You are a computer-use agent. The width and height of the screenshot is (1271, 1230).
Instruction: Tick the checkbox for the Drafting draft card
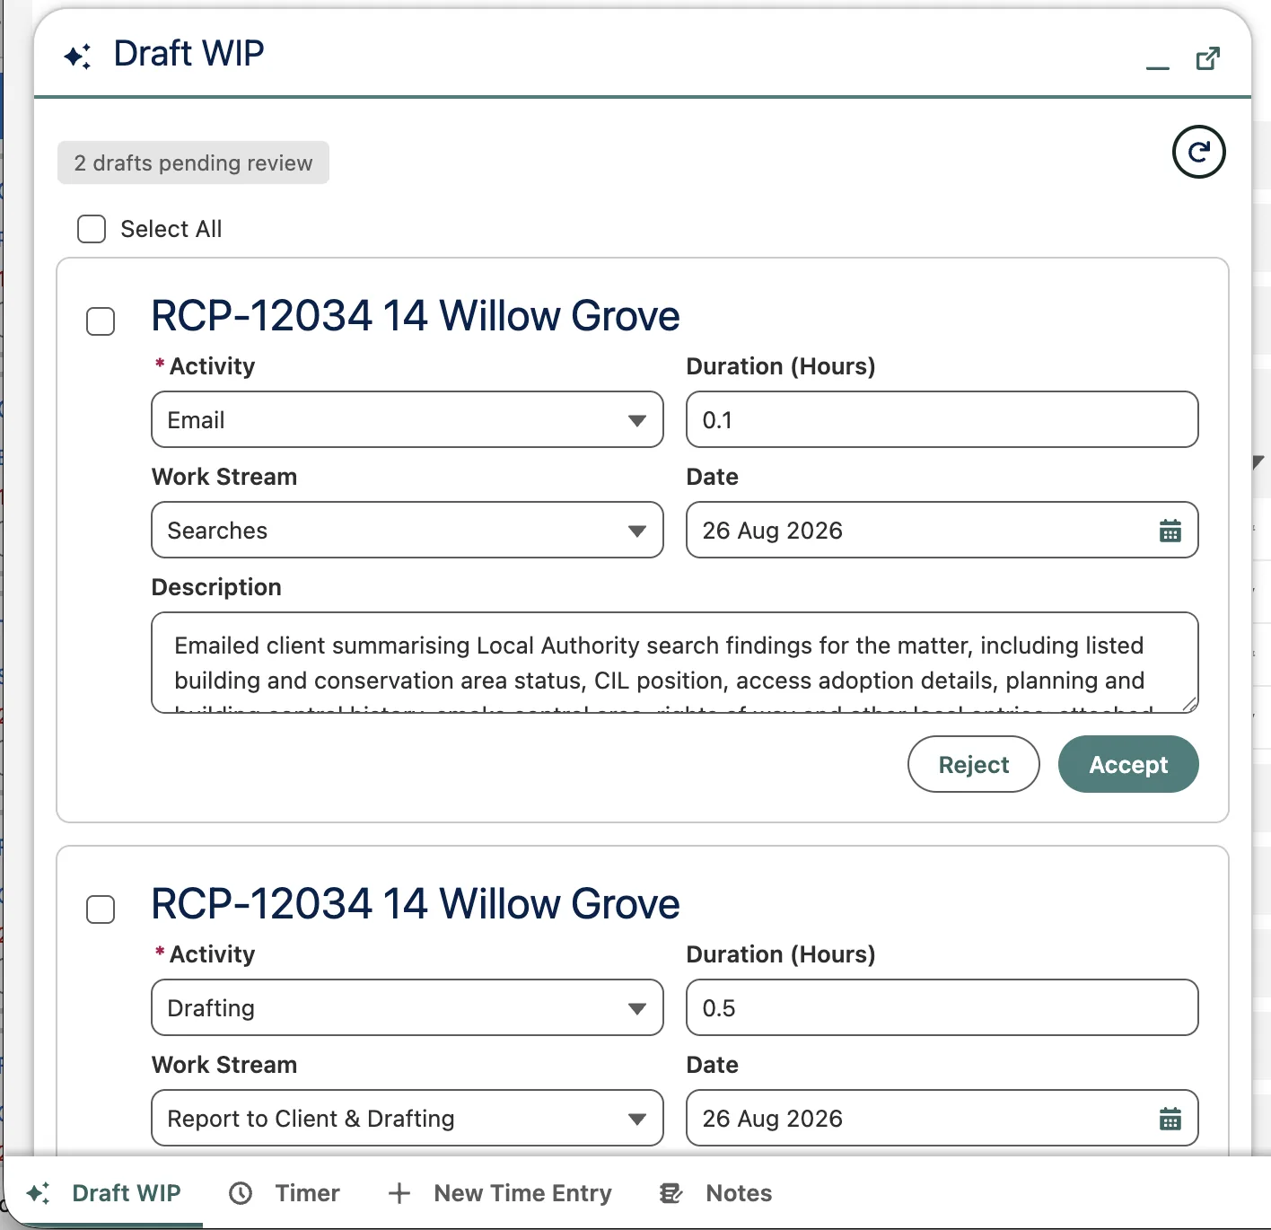click(x=101, y=909)
